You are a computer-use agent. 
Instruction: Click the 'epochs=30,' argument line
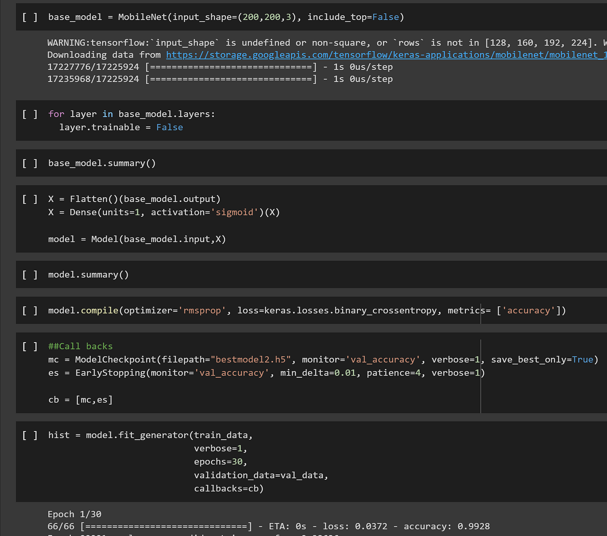tap(220, 462)
